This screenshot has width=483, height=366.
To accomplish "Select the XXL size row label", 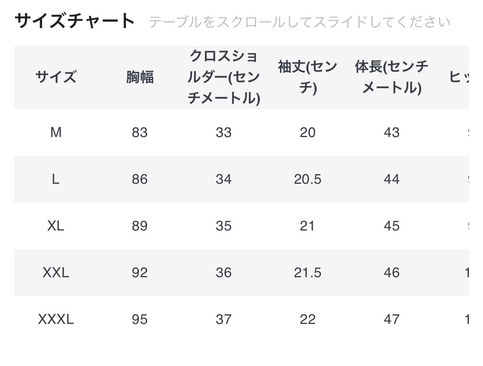I will coord(56,273).
